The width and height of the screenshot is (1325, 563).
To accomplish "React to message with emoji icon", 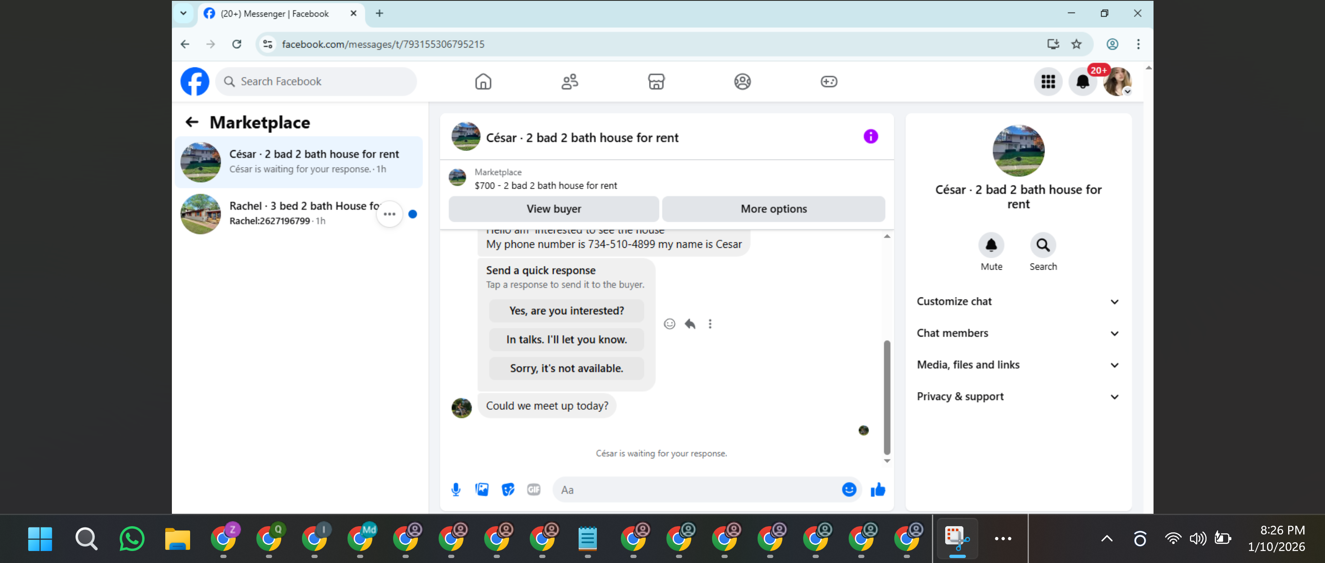I will point(669,323).
